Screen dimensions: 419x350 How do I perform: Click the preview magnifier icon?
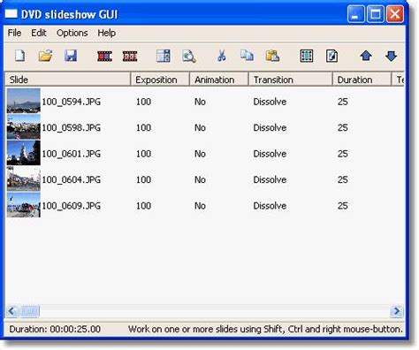188,56
